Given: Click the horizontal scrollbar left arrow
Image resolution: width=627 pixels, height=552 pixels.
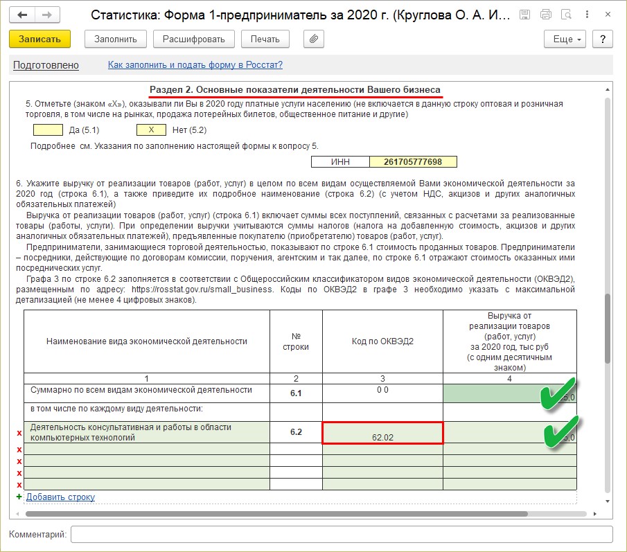Looking at the screenshot, I should tap(17, 514).
